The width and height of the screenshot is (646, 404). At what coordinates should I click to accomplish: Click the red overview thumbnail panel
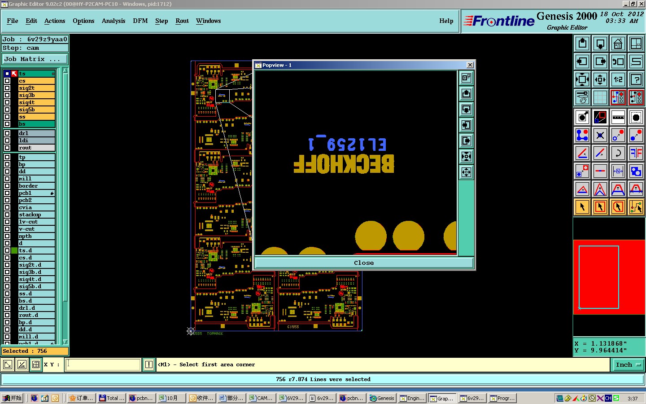click(609, 277)
